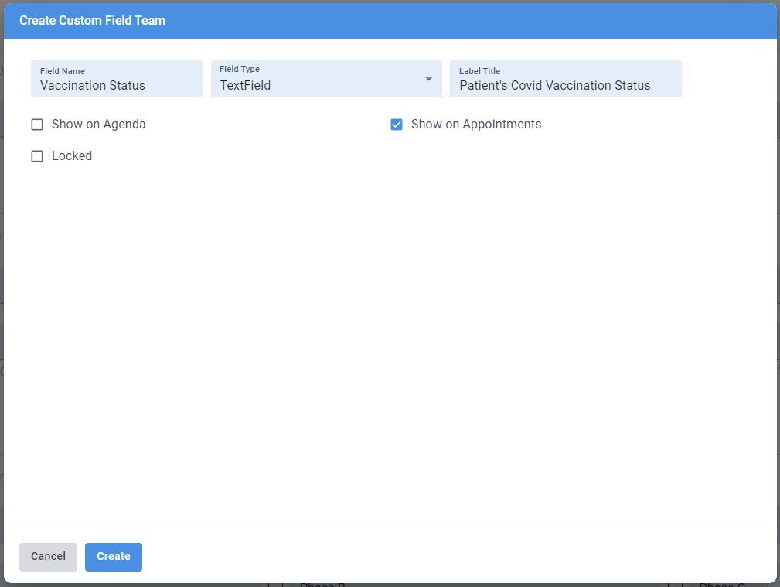This screenshot has height=587, width=780.
Task: Click the Show on Agenda label
Action: 99,124
